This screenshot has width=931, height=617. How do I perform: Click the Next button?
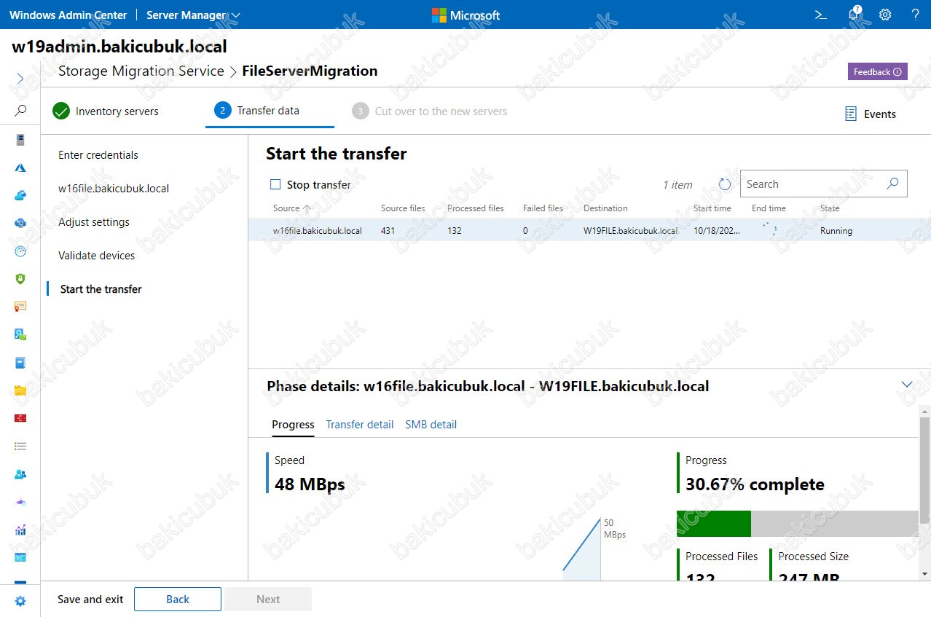[268, 599]
